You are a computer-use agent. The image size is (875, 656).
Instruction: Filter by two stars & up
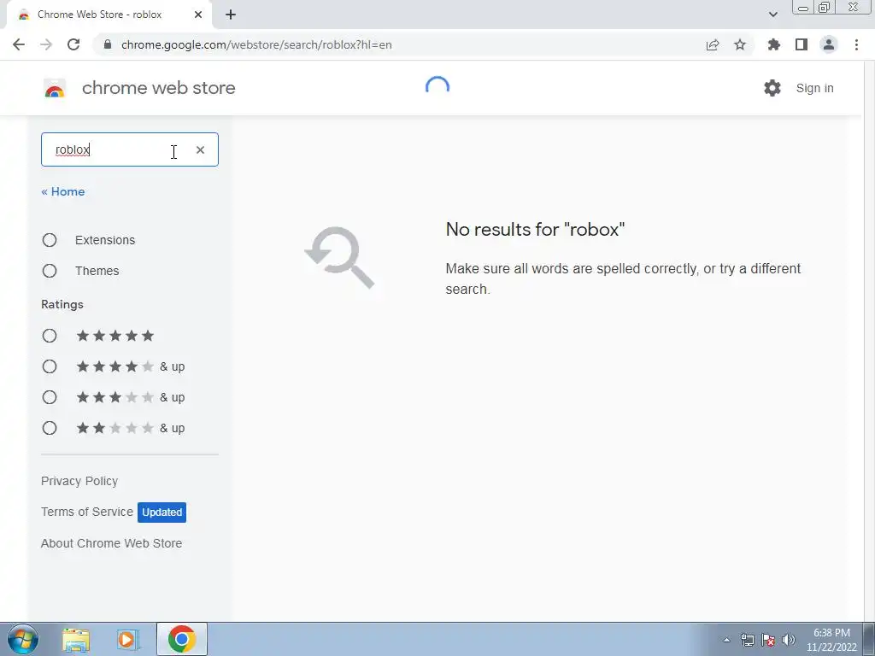(50, 428)
